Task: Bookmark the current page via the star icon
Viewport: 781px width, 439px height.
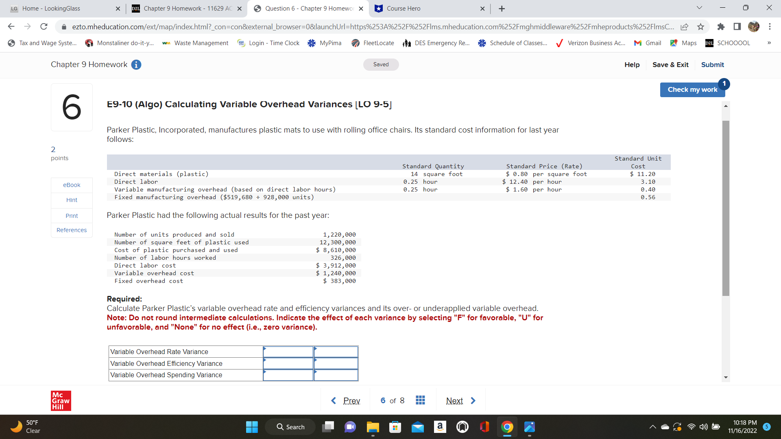Action: click(700, 26)
